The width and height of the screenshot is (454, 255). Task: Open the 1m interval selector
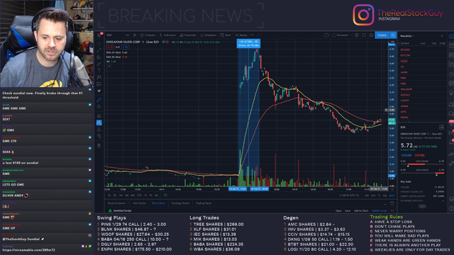(x=128, y=35)
